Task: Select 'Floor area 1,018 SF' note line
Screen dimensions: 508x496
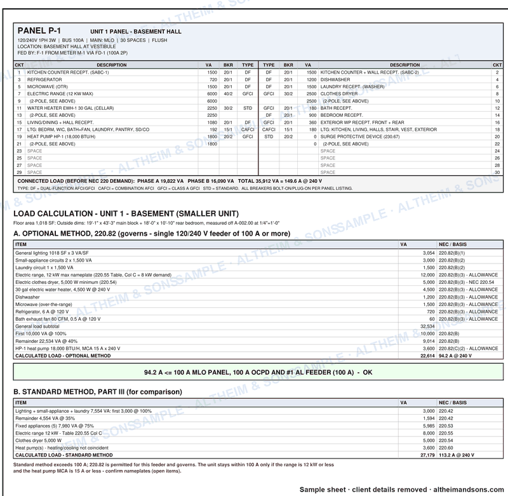Action: (x=146, y=223)
